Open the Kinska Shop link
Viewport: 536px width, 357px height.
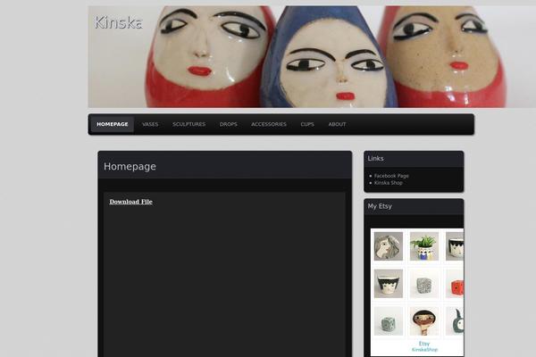click(389, 183)
